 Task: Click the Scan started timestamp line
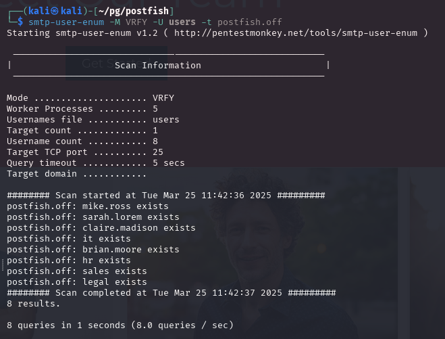(165, 196)
